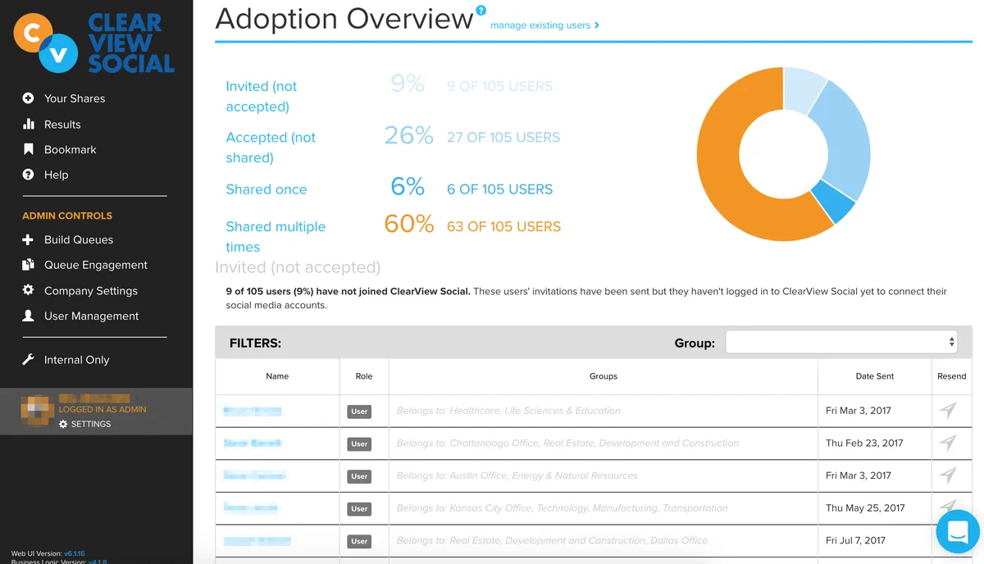Open the chat support bubble
Viewport: 984px width, 564px height.
(958, 531)
